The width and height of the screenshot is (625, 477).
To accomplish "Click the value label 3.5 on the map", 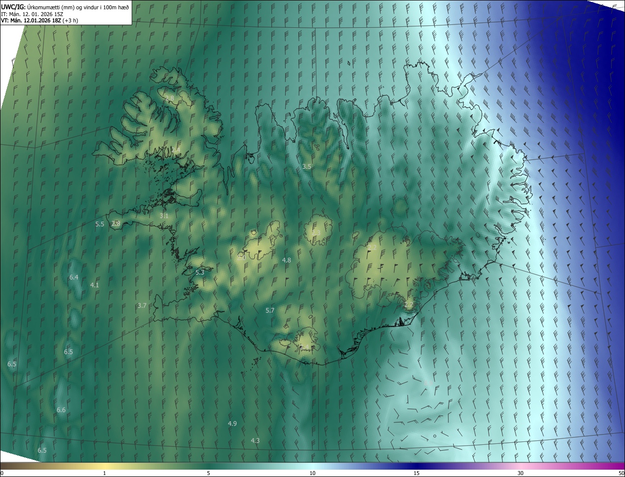I will (x=307, y=166).
